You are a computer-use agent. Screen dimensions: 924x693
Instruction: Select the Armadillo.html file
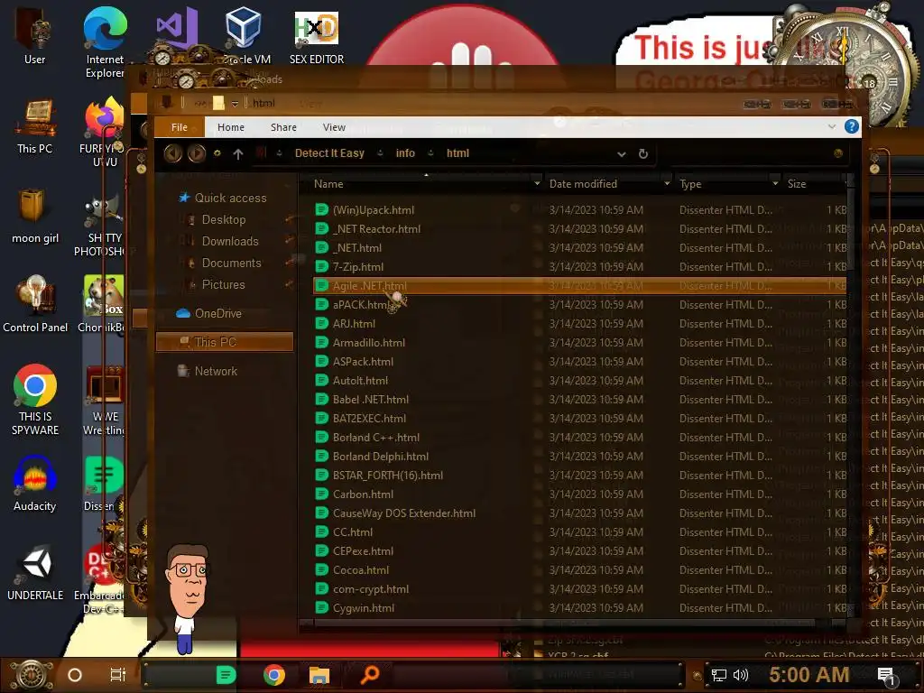pos(580,343)
